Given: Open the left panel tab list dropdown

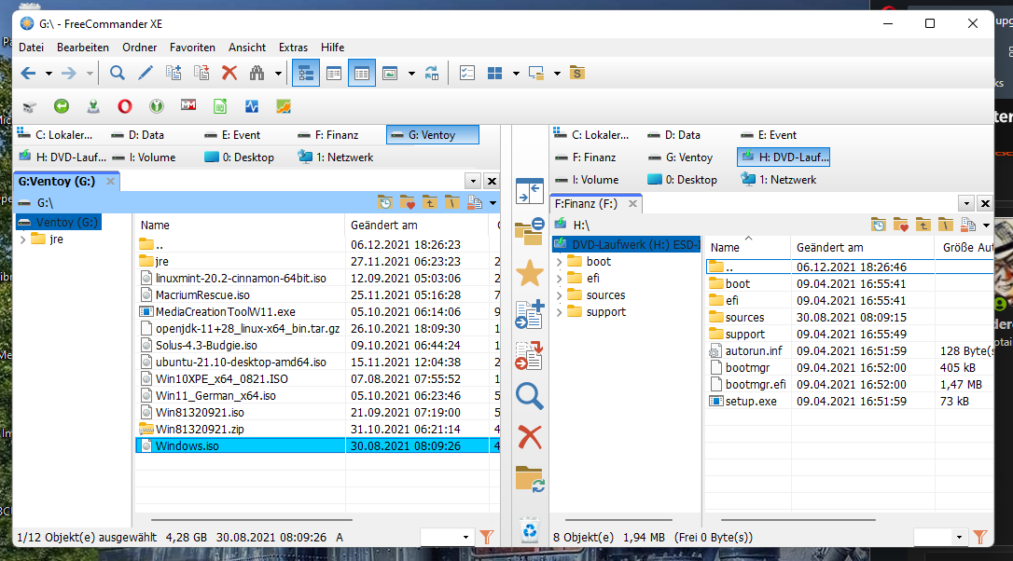Looking at the screenshot, I should (473, 182).
